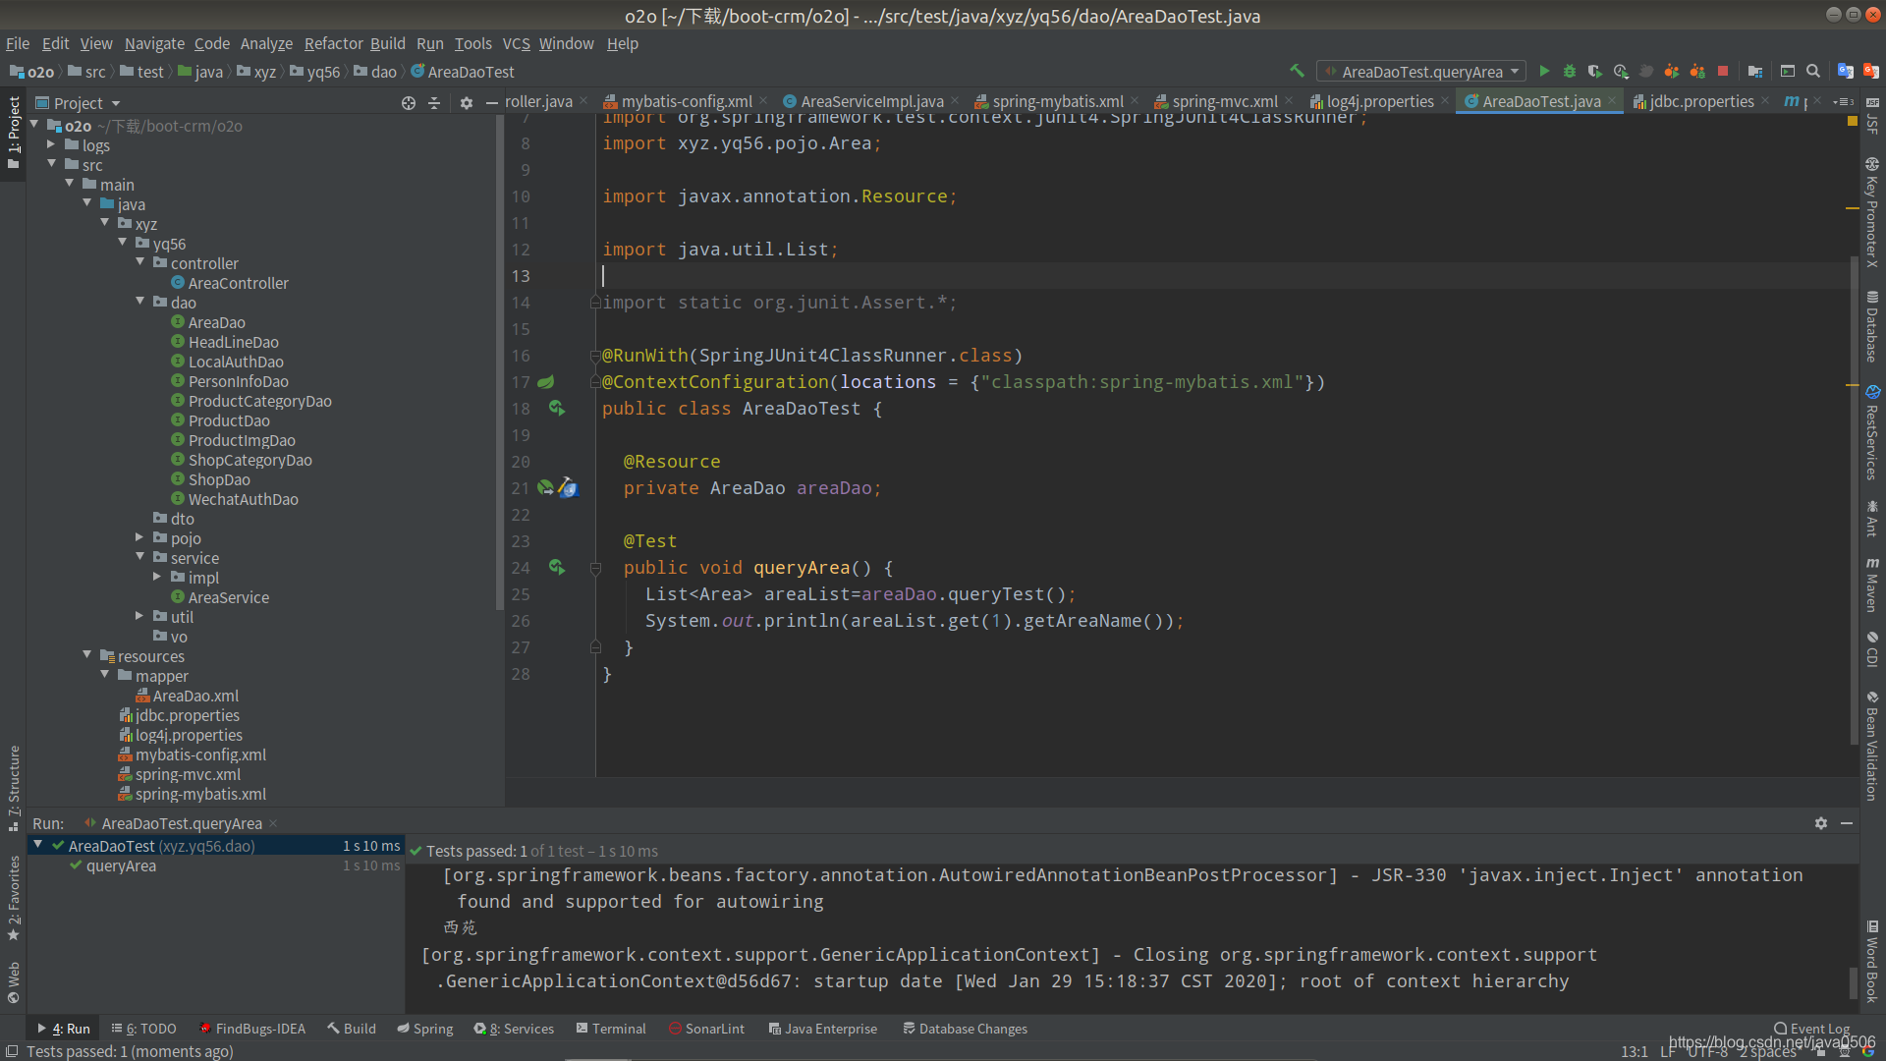
Task: Click the locate file target icon in Project panel
Action: [x=409, y=102]
